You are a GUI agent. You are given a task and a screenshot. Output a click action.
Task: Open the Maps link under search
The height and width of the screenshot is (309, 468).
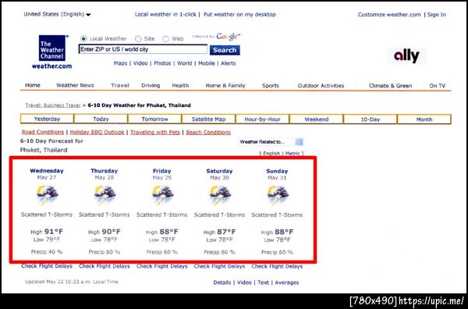pos(120,63)
